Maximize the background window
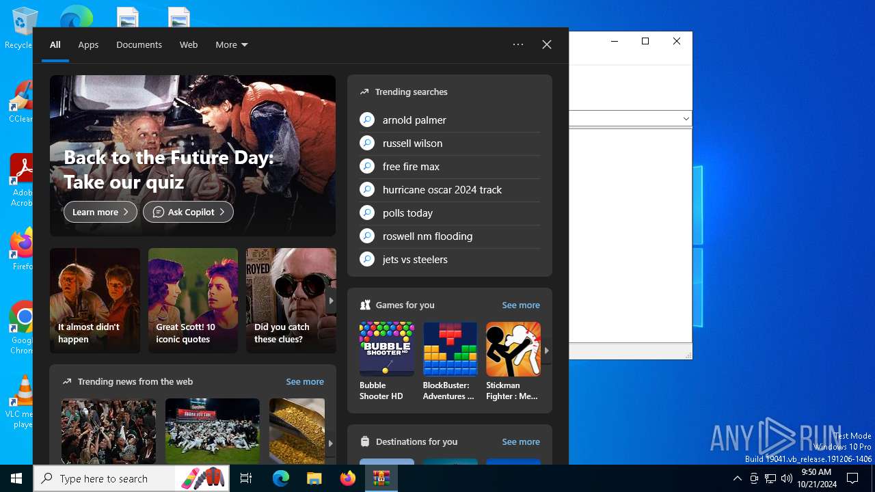This screenshot has height=492, width=875. point(645,41)
